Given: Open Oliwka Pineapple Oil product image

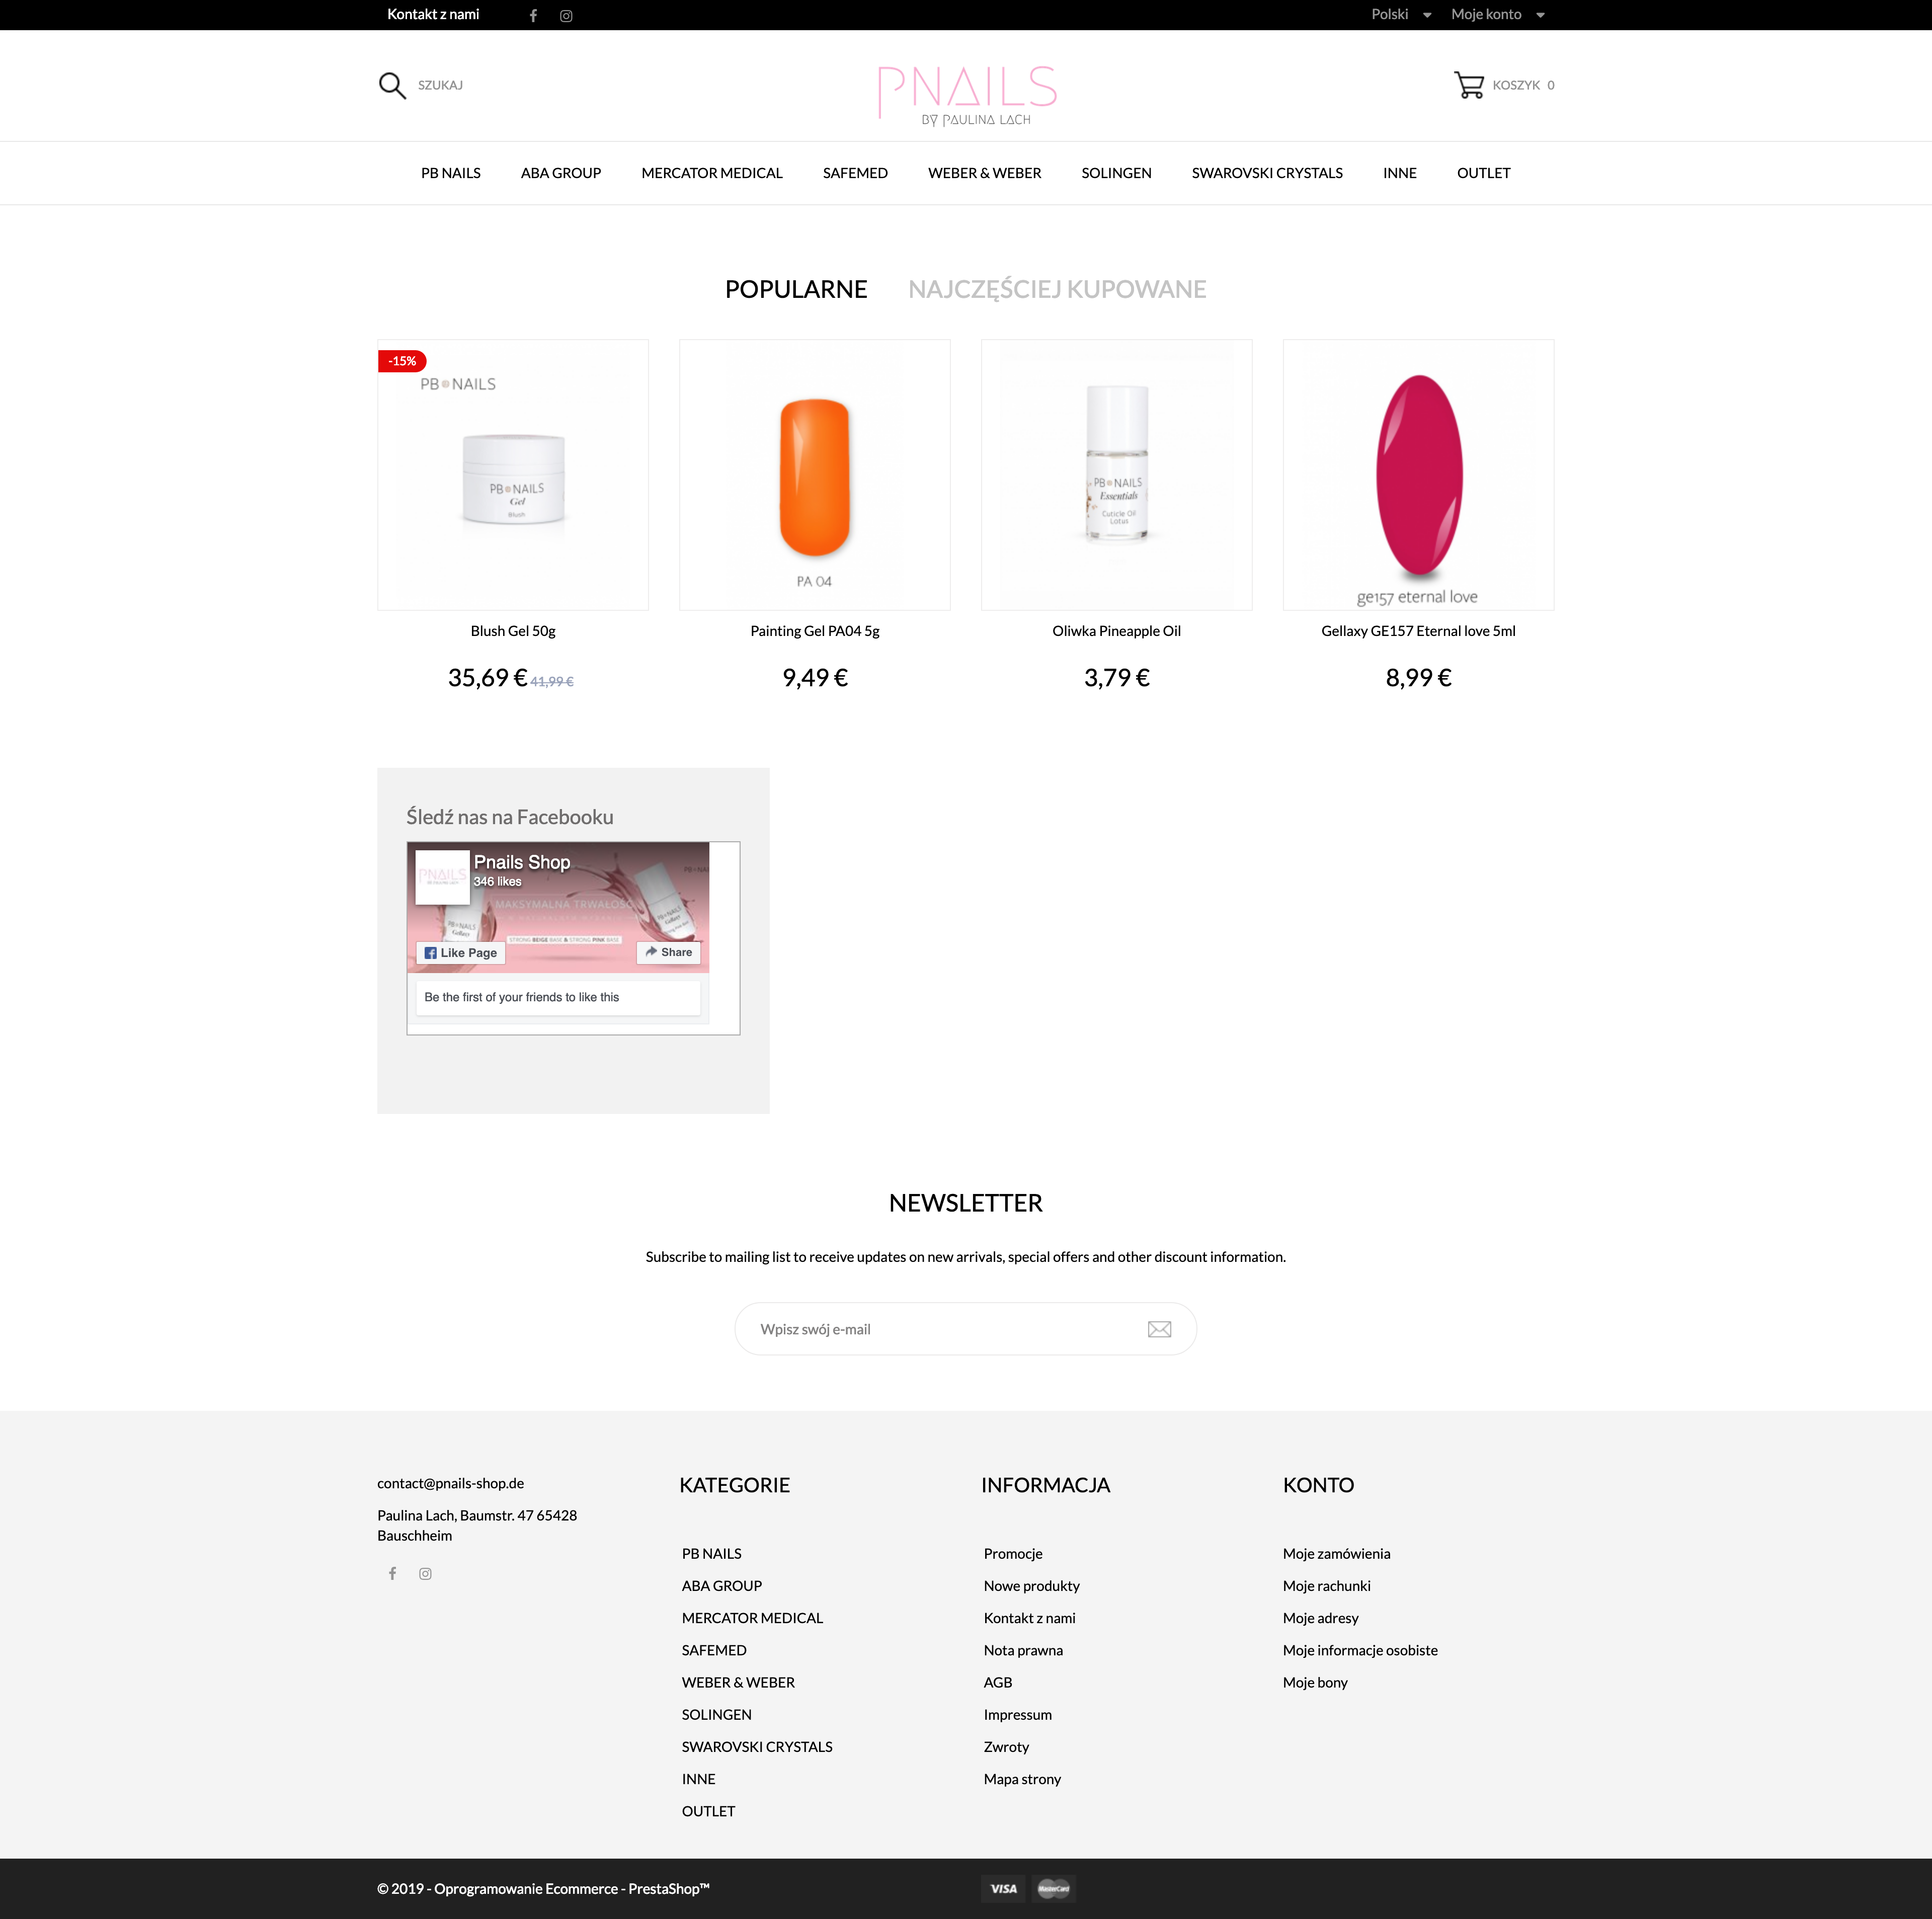Looking at the screenshot, I should point(1117,475).
